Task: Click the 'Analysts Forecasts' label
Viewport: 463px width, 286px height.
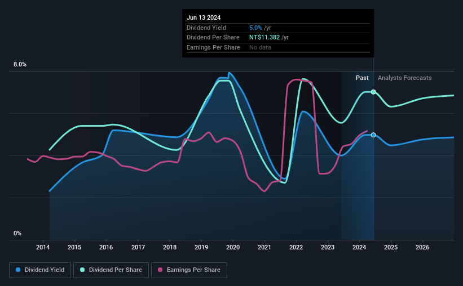Action: (x=404, y=78)
